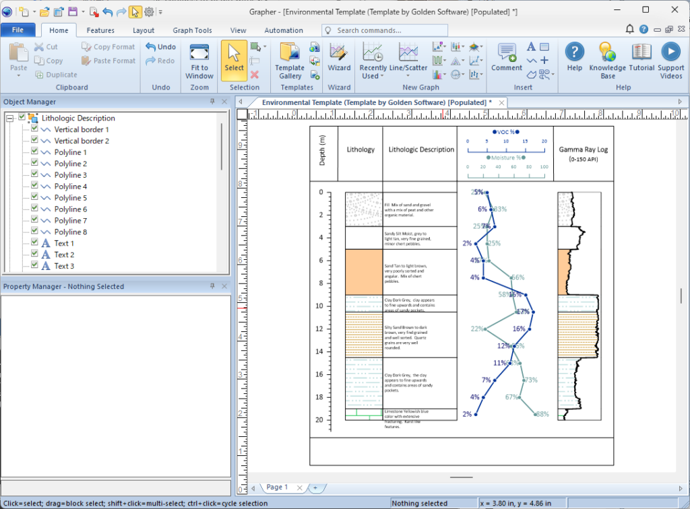Collapse the Lithologic Description tree node
Screen dimensions: 690x509
click(10, 118)
